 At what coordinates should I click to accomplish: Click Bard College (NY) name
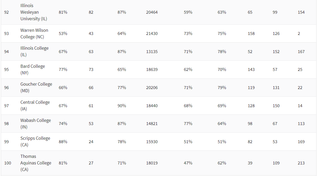click(x=33, y=70)
